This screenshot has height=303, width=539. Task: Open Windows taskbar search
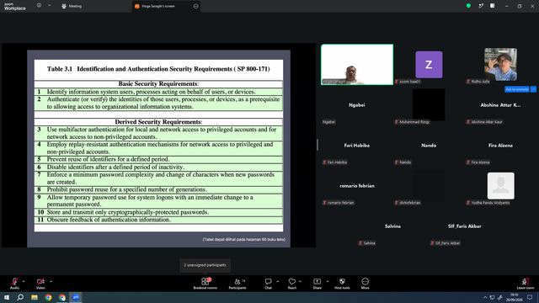click(x=20, y=297)
